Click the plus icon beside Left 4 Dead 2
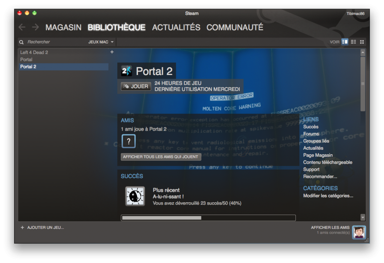 [112, 52]
